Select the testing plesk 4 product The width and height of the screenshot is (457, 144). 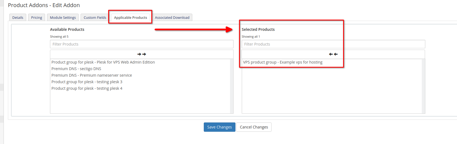tap(87, 88)
